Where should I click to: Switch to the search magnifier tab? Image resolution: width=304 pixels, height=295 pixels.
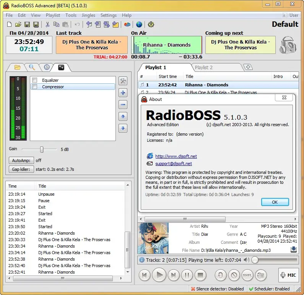32,67
